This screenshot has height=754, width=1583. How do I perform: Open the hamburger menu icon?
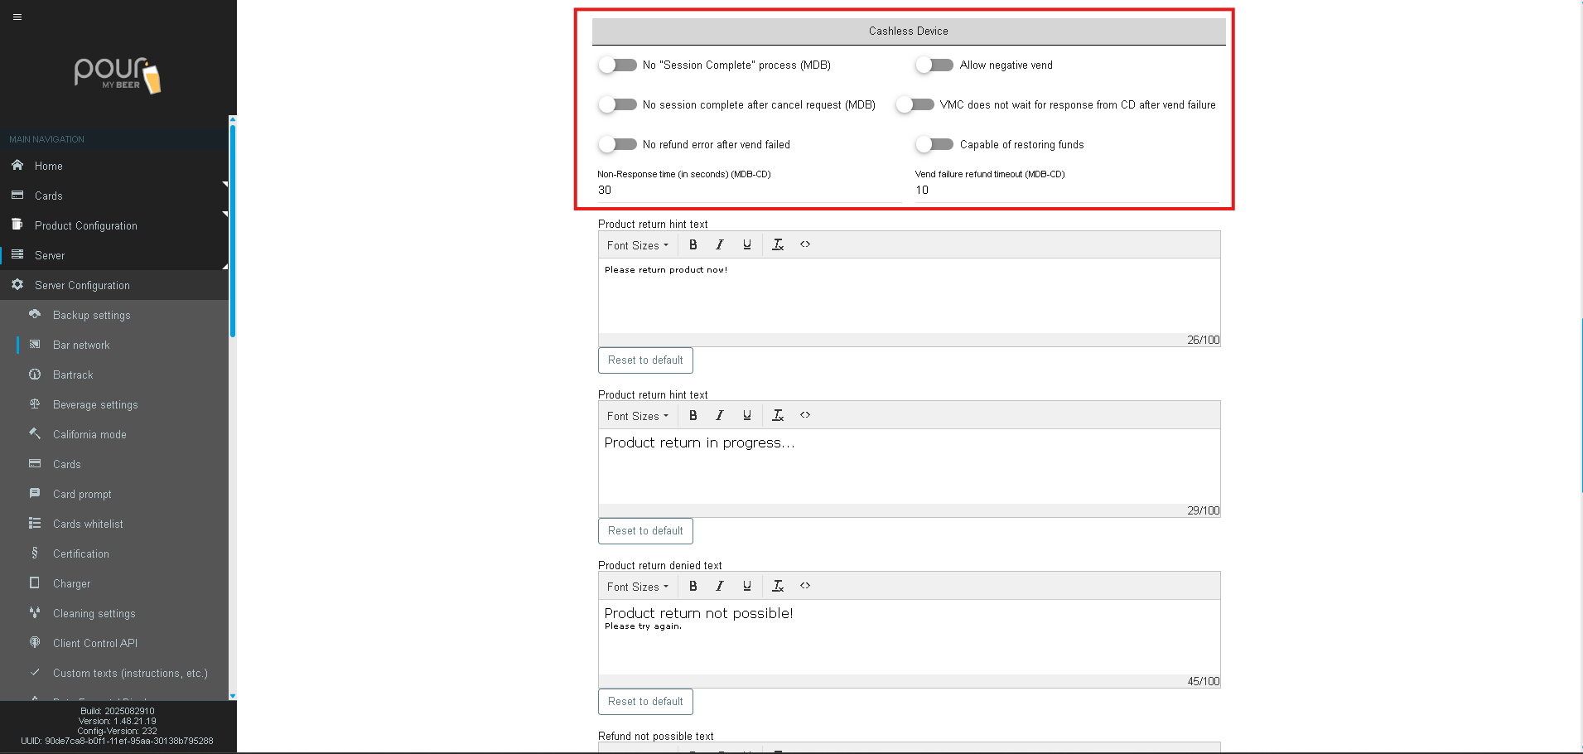pos(17,17)
